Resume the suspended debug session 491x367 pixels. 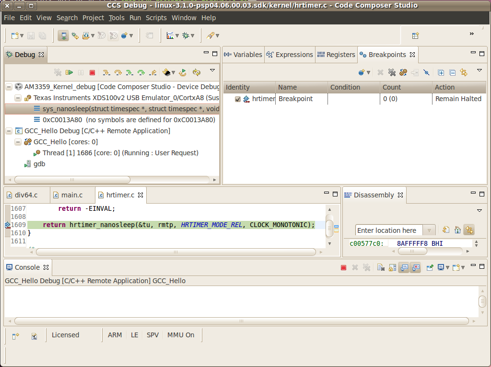pos(69,72)
